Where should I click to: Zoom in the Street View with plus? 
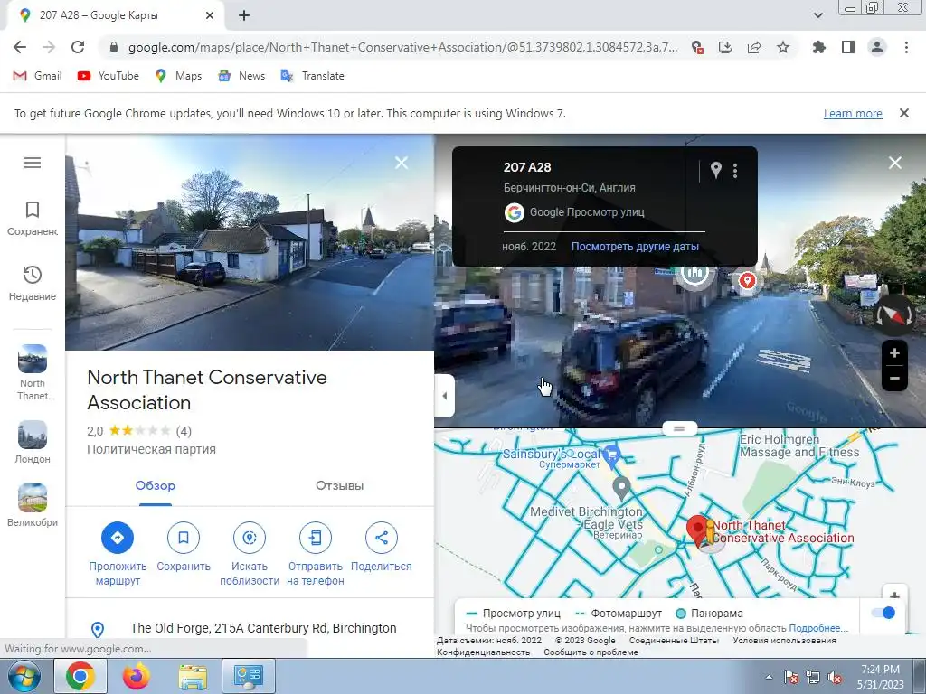pos(894,353)
